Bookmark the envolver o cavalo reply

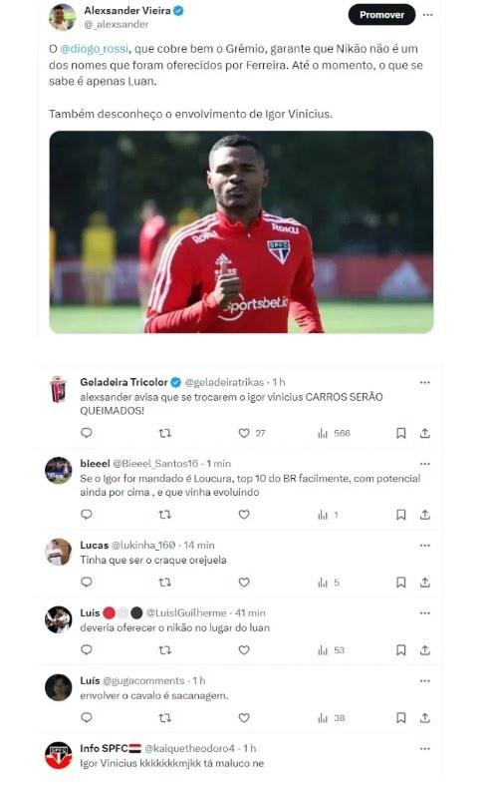coord(401,718)
